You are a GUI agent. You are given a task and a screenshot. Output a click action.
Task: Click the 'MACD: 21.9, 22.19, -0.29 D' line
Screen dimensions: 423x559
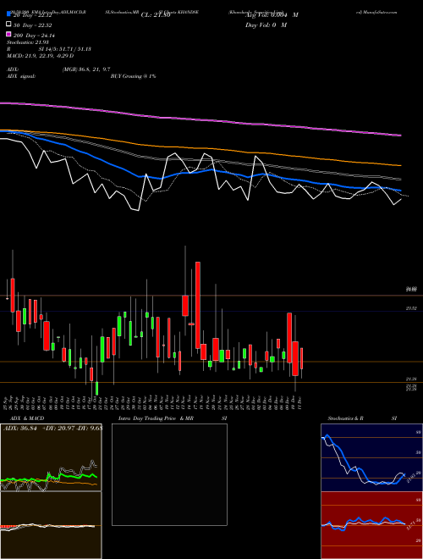40,56
